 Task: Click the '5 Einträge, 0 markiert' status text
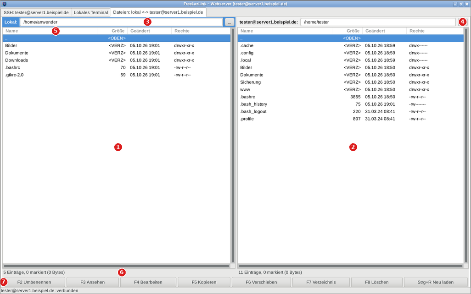34,272
